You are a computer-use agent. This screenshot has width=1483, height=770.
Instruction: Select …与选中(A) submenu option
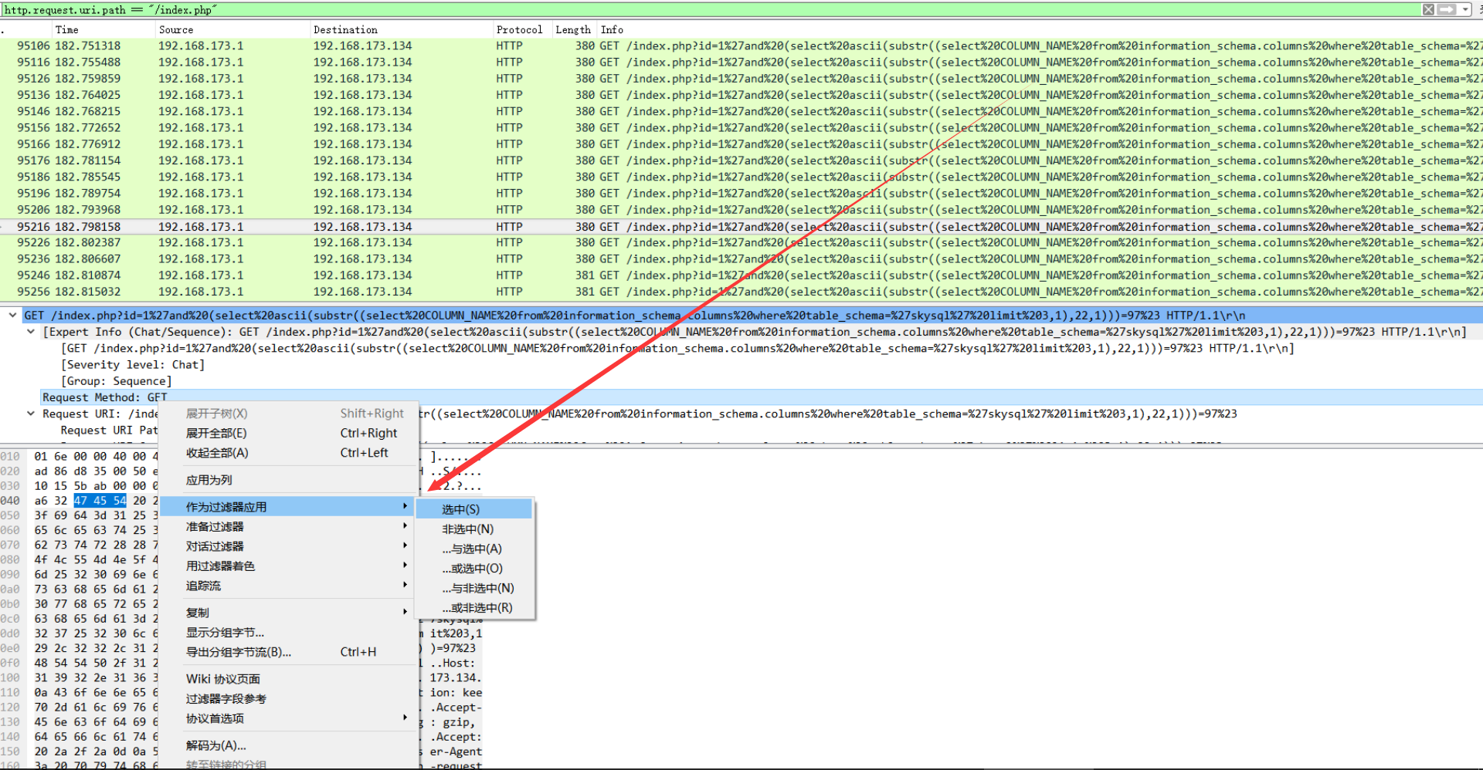click(472, 549)
